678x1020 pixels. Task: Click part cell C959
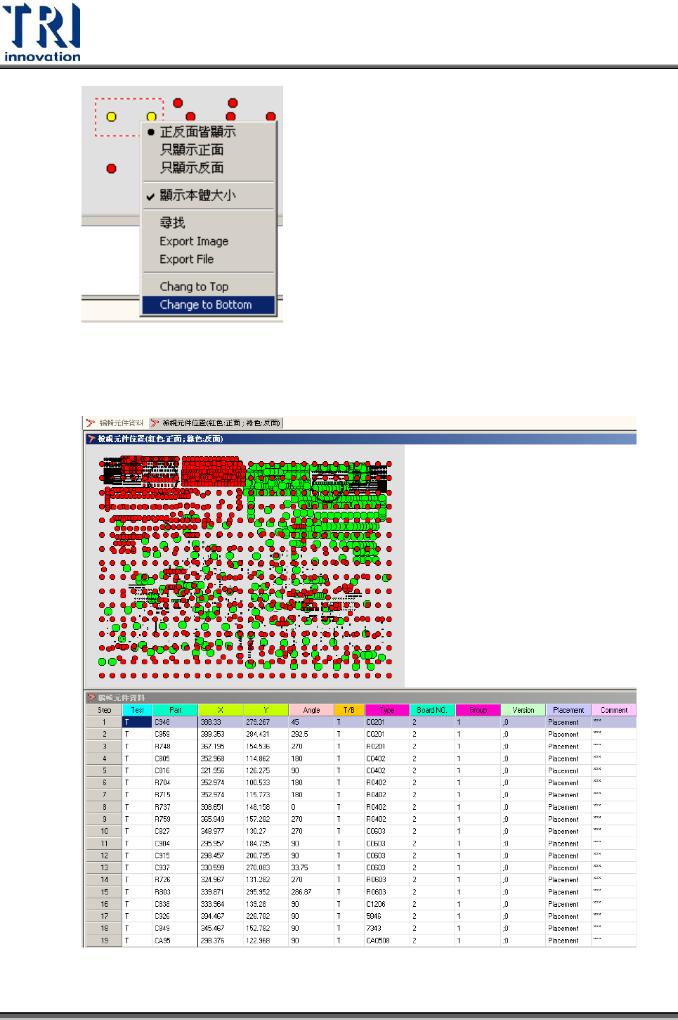tap(176, 734)
